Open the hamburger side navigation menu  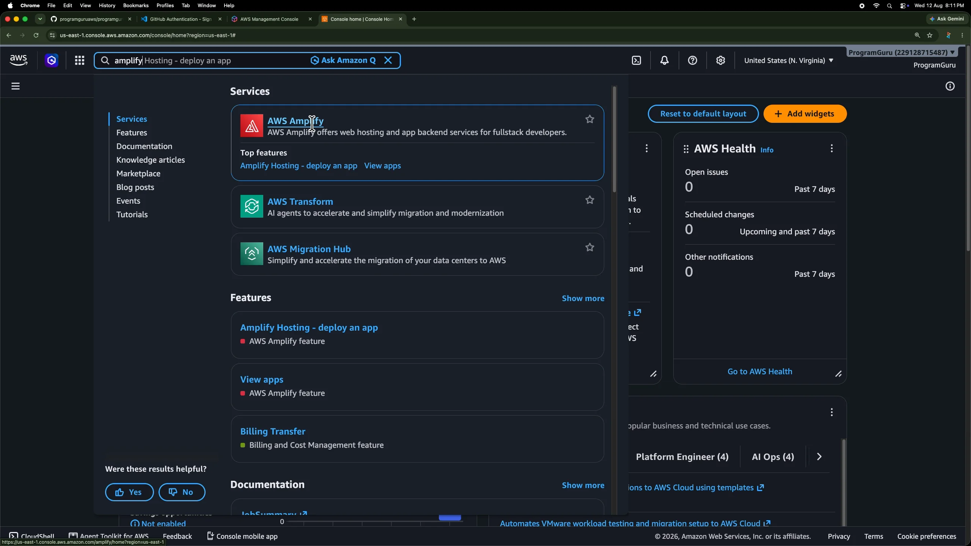(16, 86)
